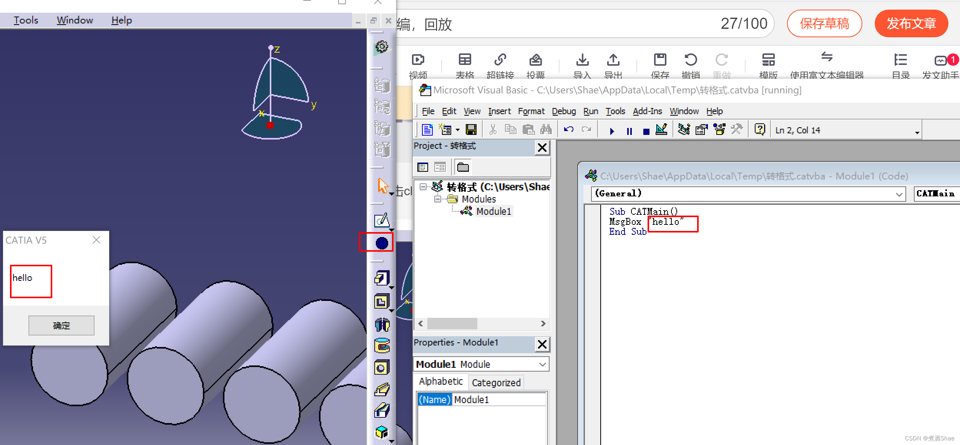
Task: Open the Window menu in CATIA
Action: 75,20
